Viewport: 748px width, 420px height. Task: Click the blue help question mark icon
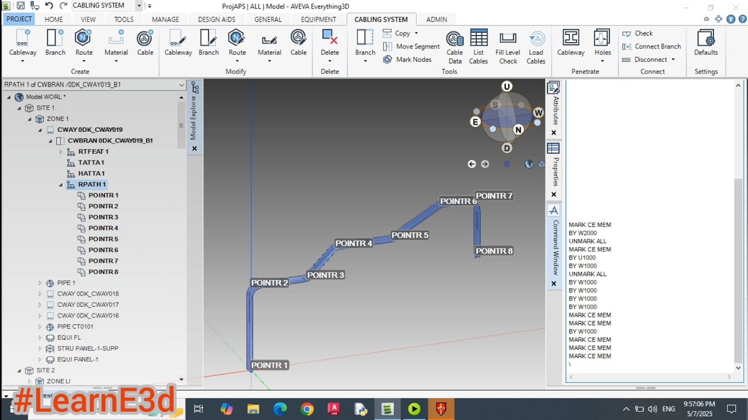click(x=742, y=19)
